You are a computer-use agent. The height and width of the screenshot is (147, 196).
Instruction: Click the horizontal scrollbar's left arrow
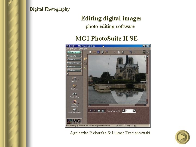click(89, 105)
